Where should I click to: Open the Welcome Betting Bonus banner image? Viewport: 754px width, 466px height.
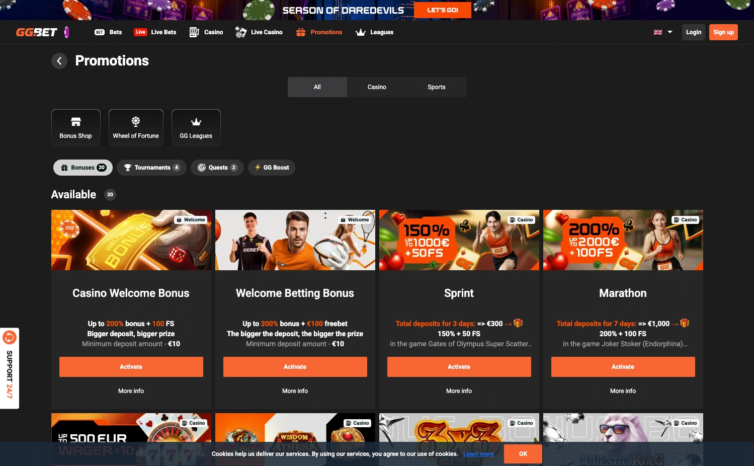(x=295, y=240)
